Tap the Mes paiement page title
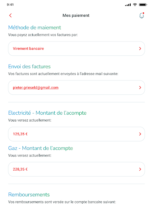The image size is (153, 204). 76,16
